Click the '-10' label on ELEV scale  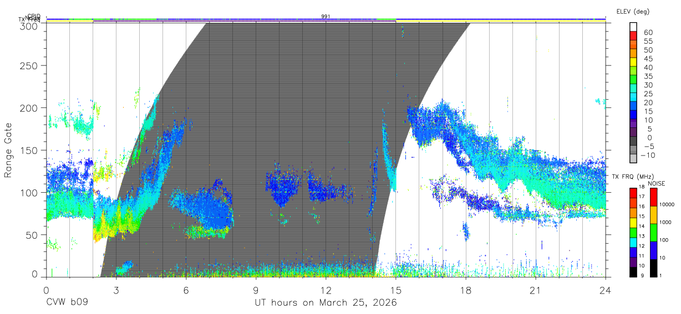647,155
